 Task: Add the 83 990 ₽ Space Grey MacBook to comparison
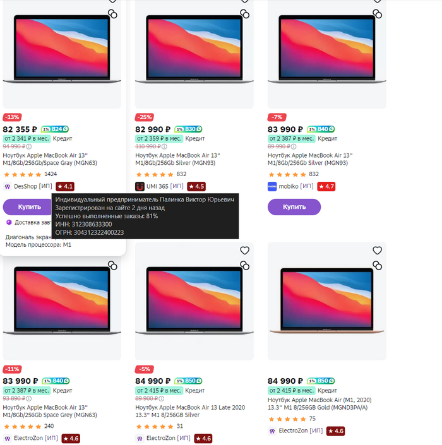coord(112,266)
